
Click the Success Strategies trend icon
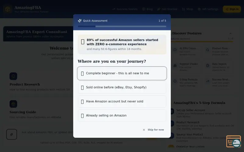click(x=208, y=81)
